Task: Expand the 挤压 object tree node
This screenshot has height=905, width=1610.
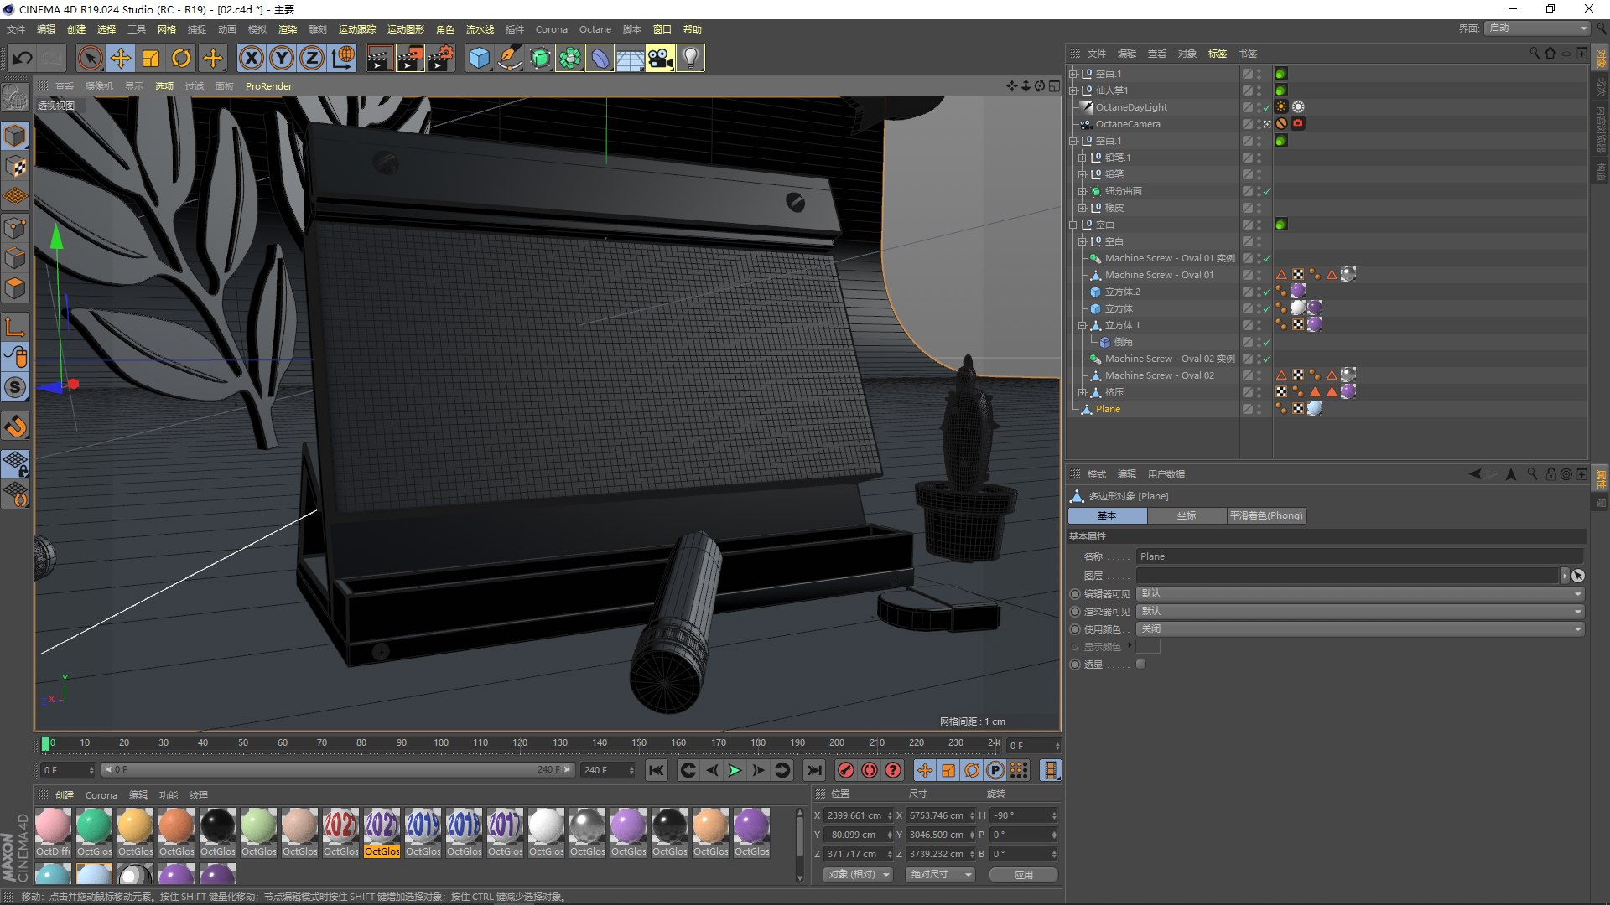Action: point(1083,392)
